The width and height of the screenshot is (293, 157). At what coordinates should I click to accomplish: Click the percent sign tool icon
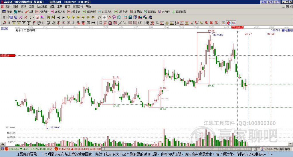pyautogui.click(x=157, y=23)
